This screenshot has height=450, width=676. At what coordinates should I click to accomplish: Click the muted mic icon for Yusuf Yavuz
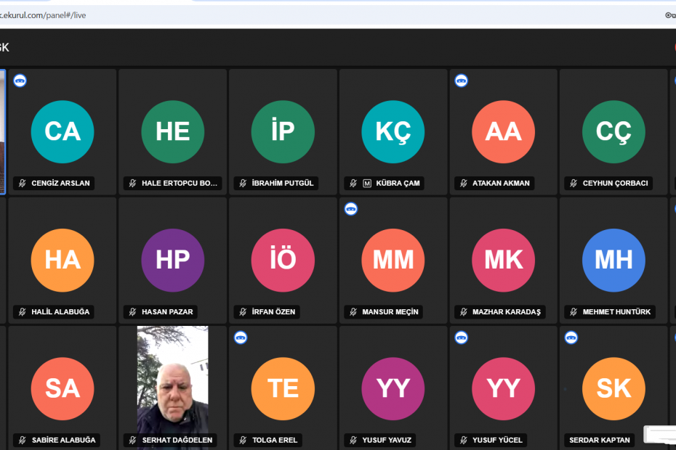(353, 440)
